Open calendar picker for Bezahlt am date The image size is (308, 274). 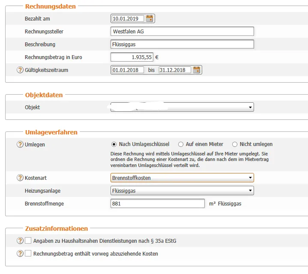pyautogui.click(x=150, y=18)
